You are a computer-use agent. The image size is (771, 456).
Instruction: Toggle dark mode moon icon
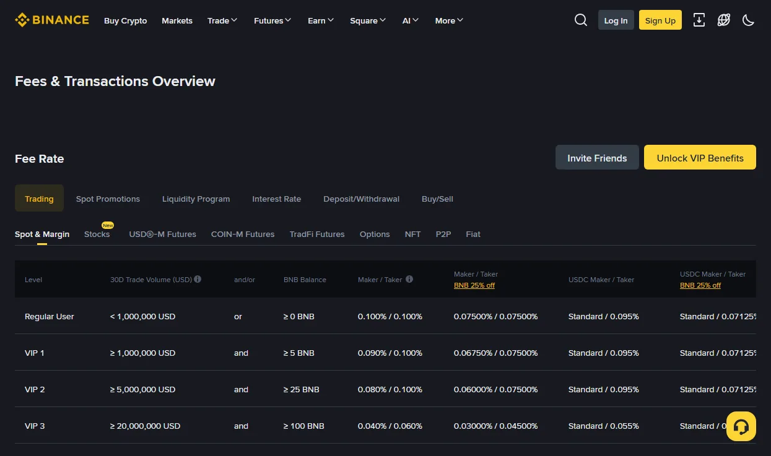[x=749, y=20]
